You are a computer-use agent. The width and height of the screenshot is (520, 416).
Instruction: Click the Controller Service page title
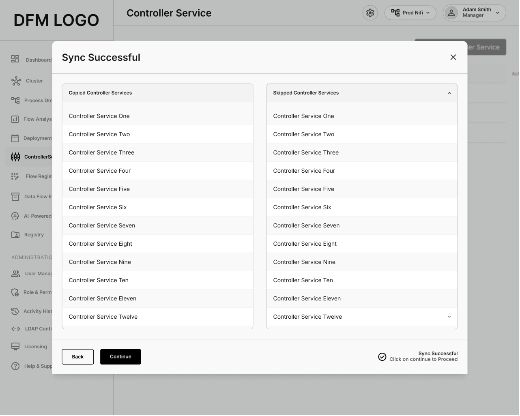click(x=169, y=13)
